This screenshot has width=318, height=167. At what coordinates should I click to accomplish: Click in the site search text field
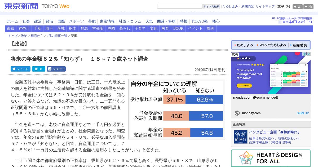pos(180,6)
